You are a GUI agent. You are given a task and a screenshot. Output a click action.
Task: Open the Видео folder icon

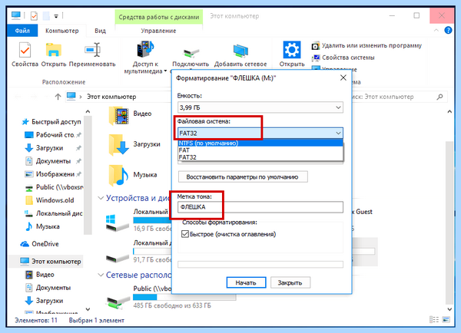point(119,116)
